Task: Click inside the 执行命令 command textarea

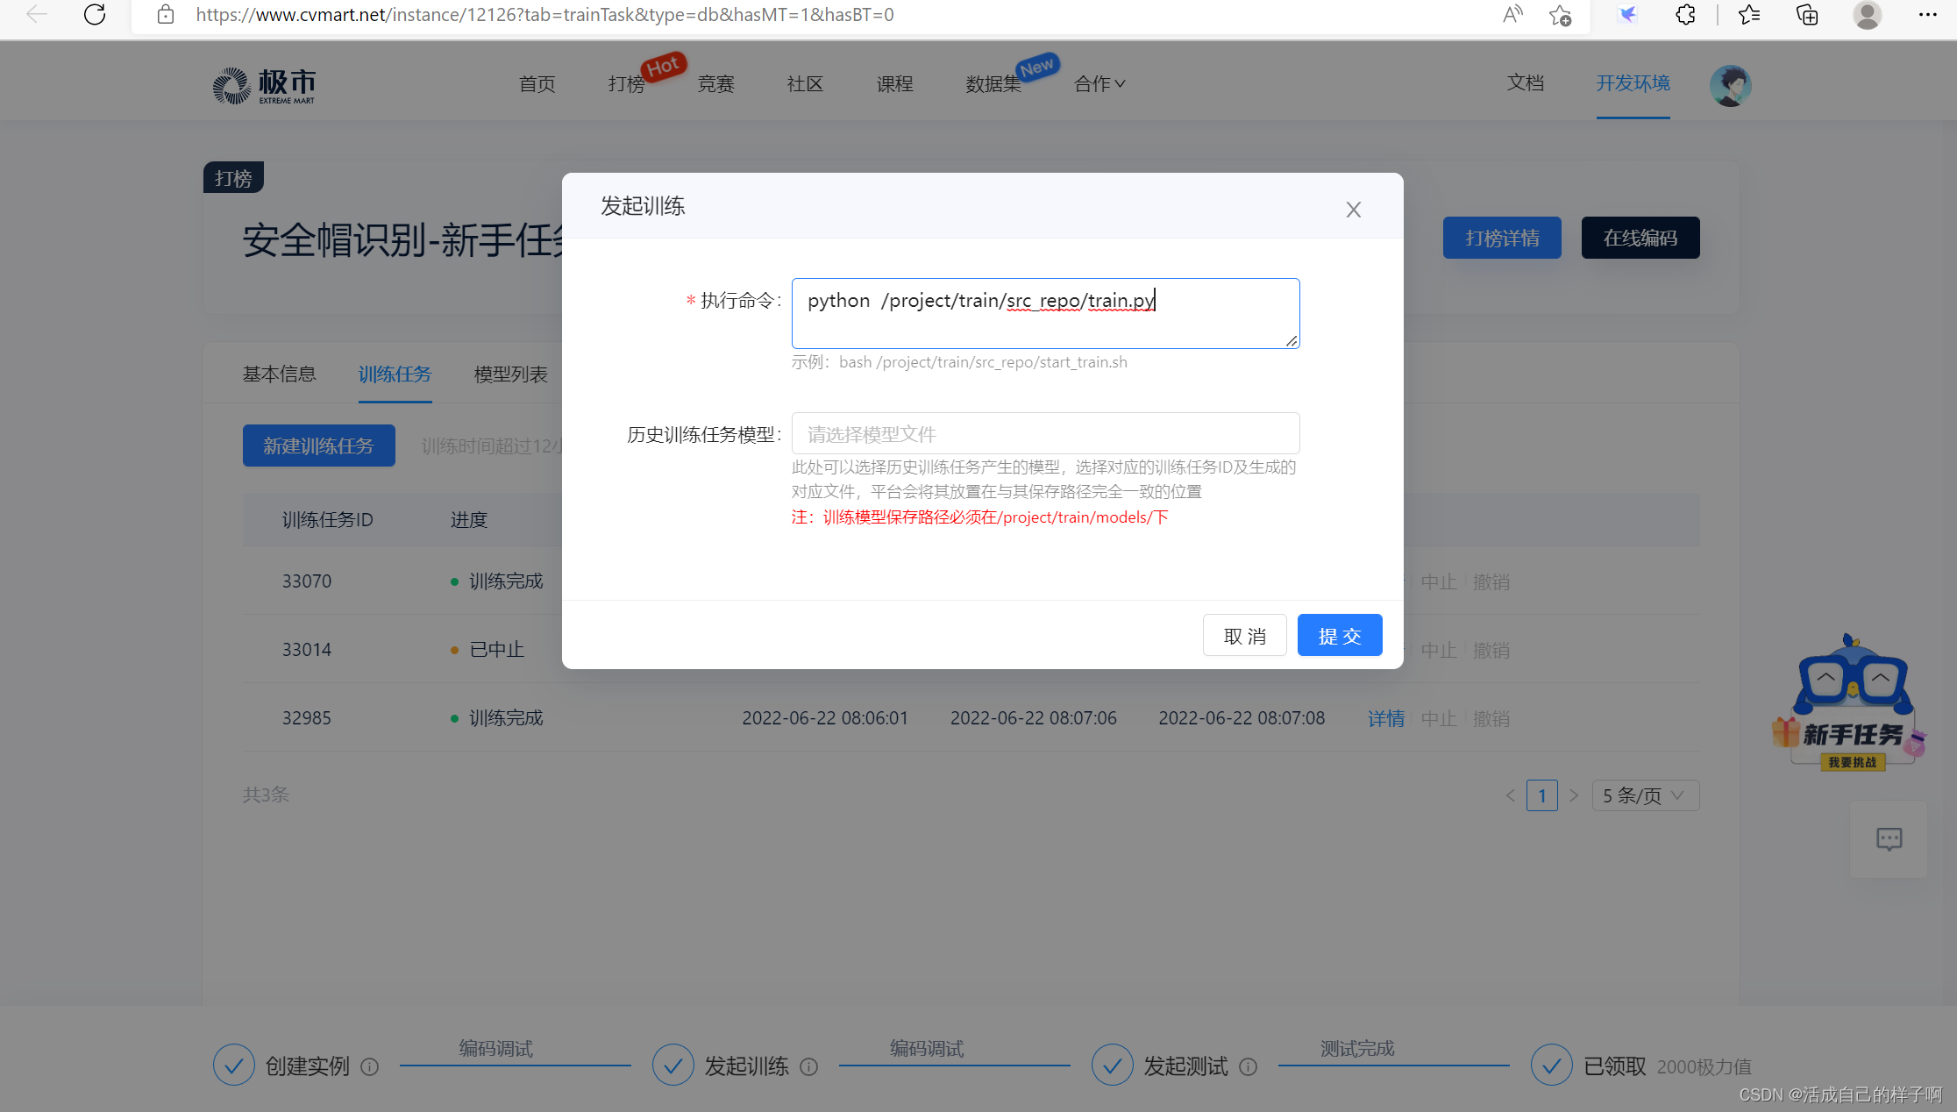Action: click(x=1045, y=313)
